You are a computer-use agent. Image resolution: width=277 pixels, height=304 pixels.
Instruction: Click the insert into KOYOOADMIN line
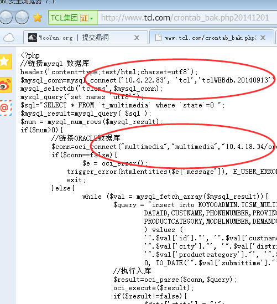tap(195, 205)
